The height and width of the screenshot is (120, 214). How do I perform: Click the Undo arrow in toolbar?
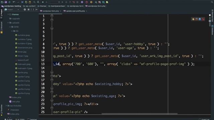(14, 2)
